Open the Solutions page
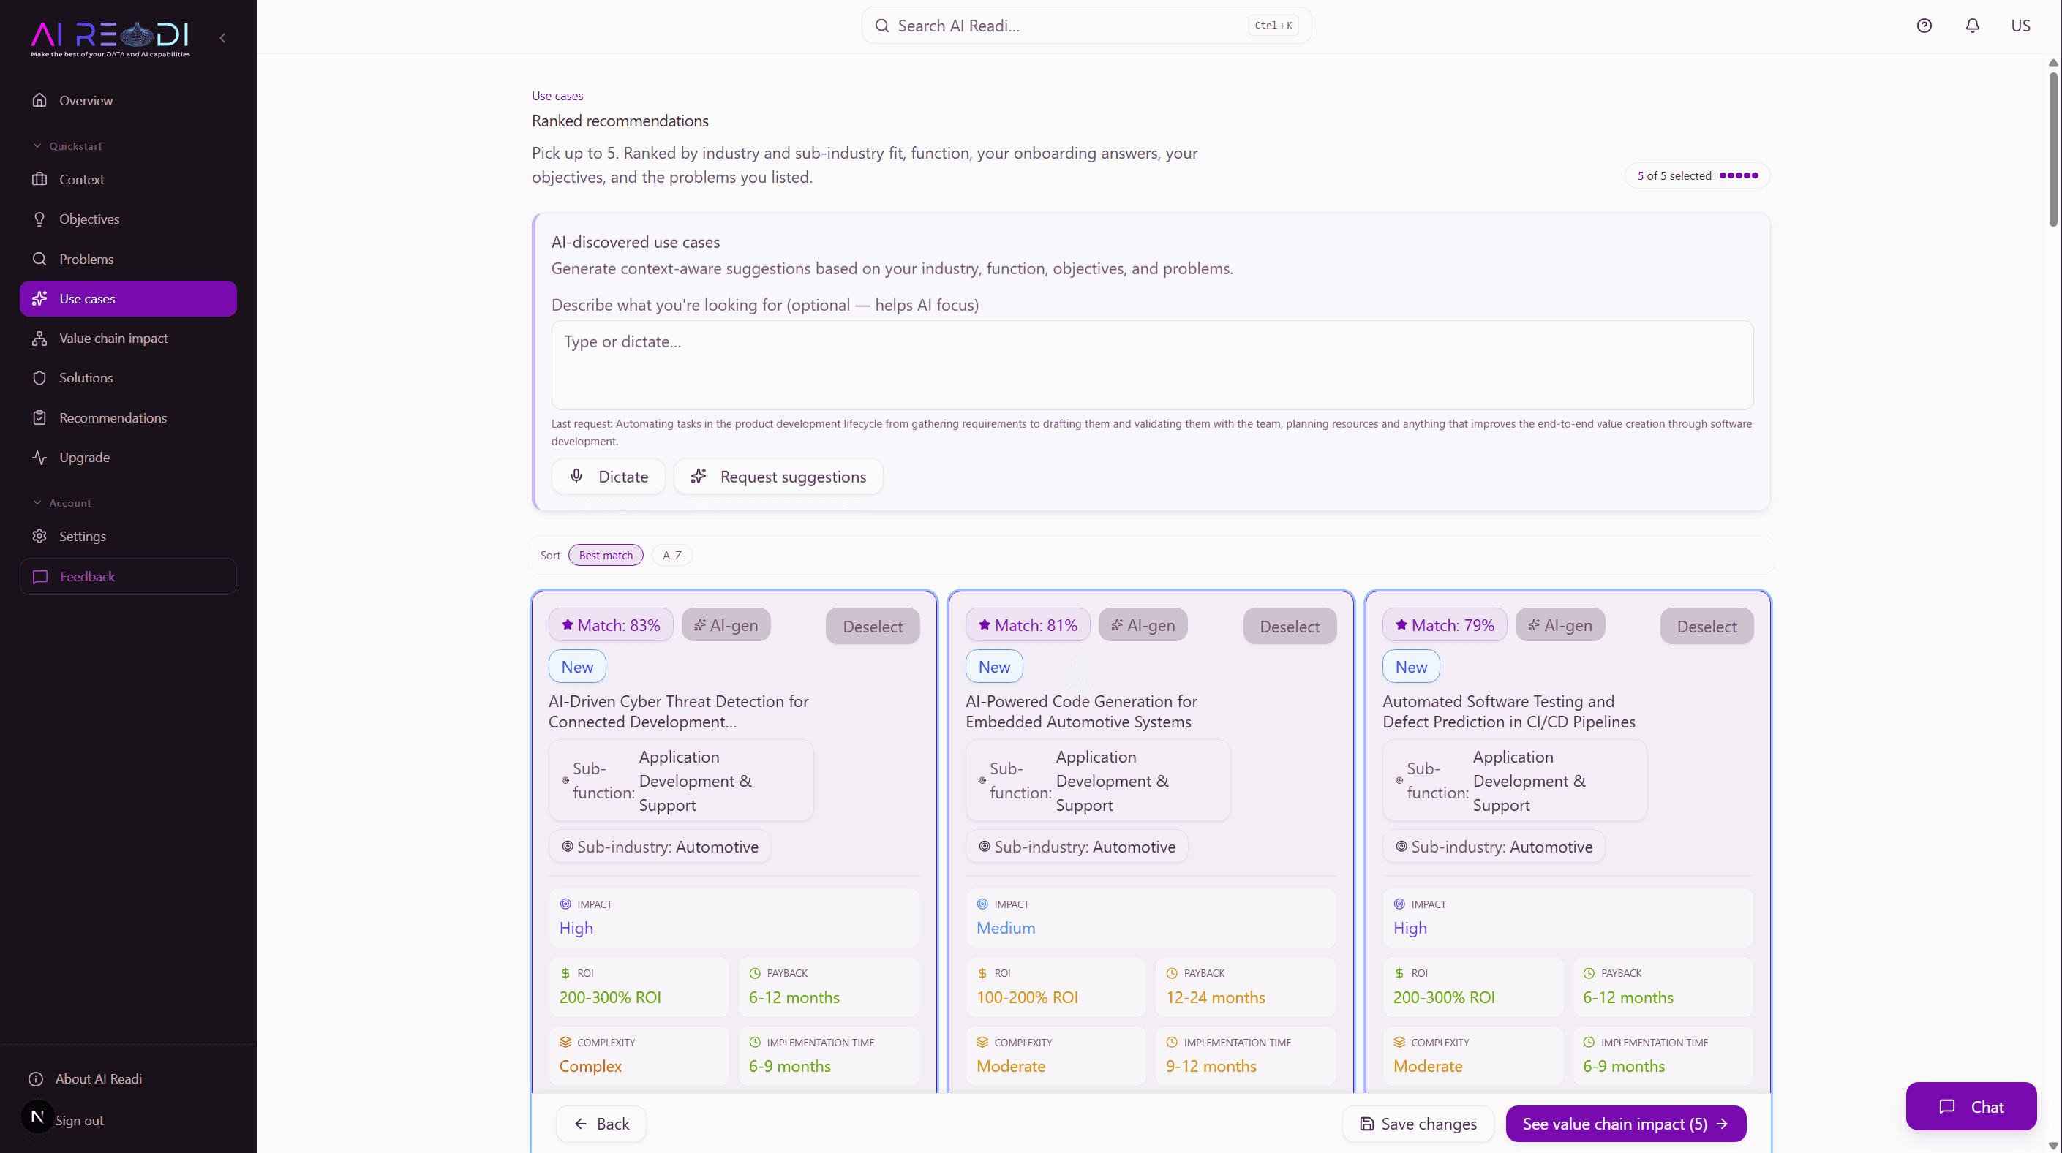 point(128,378)
